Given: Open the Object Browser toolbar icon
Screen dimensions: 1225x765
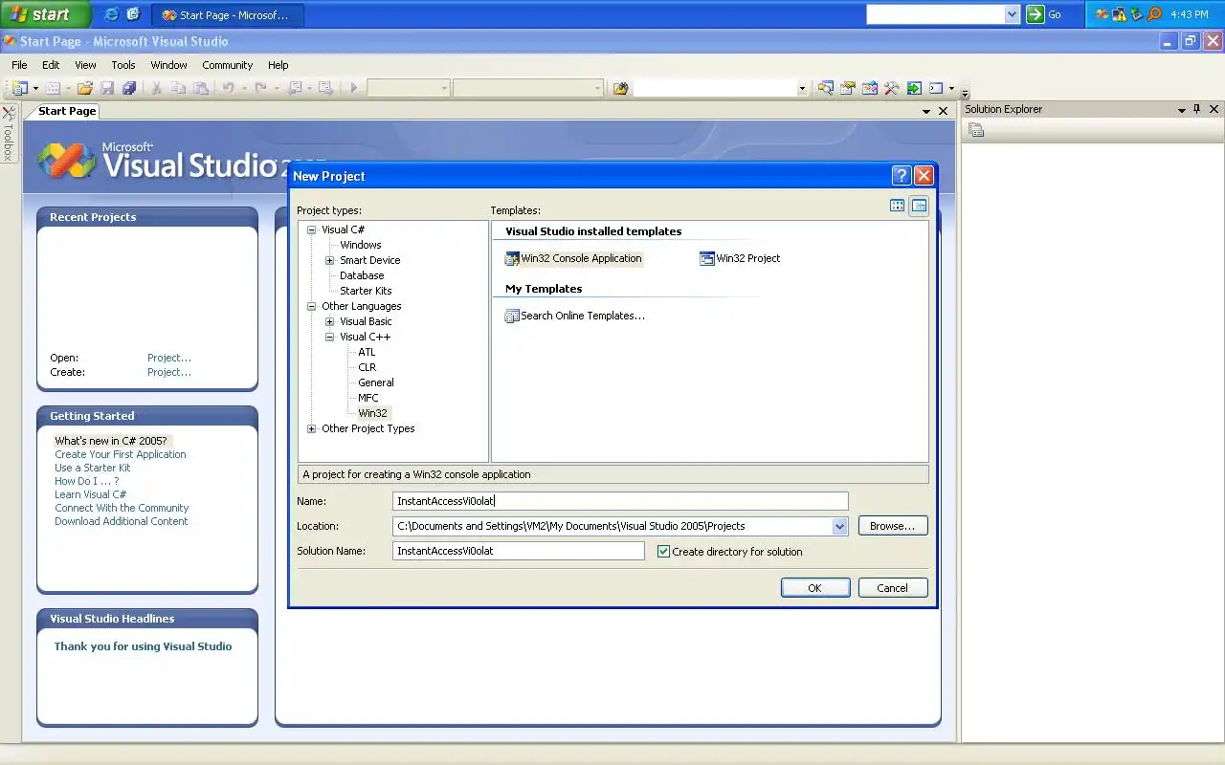Looking at the screenshot, I should point(869,88).
